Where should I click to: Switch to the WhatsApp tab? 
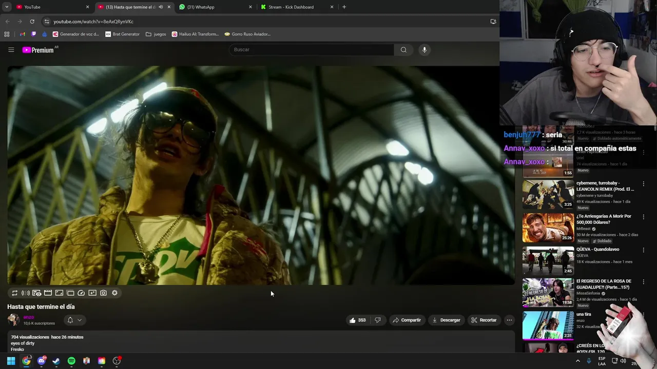pyautogui.click(x=216, y=7)
